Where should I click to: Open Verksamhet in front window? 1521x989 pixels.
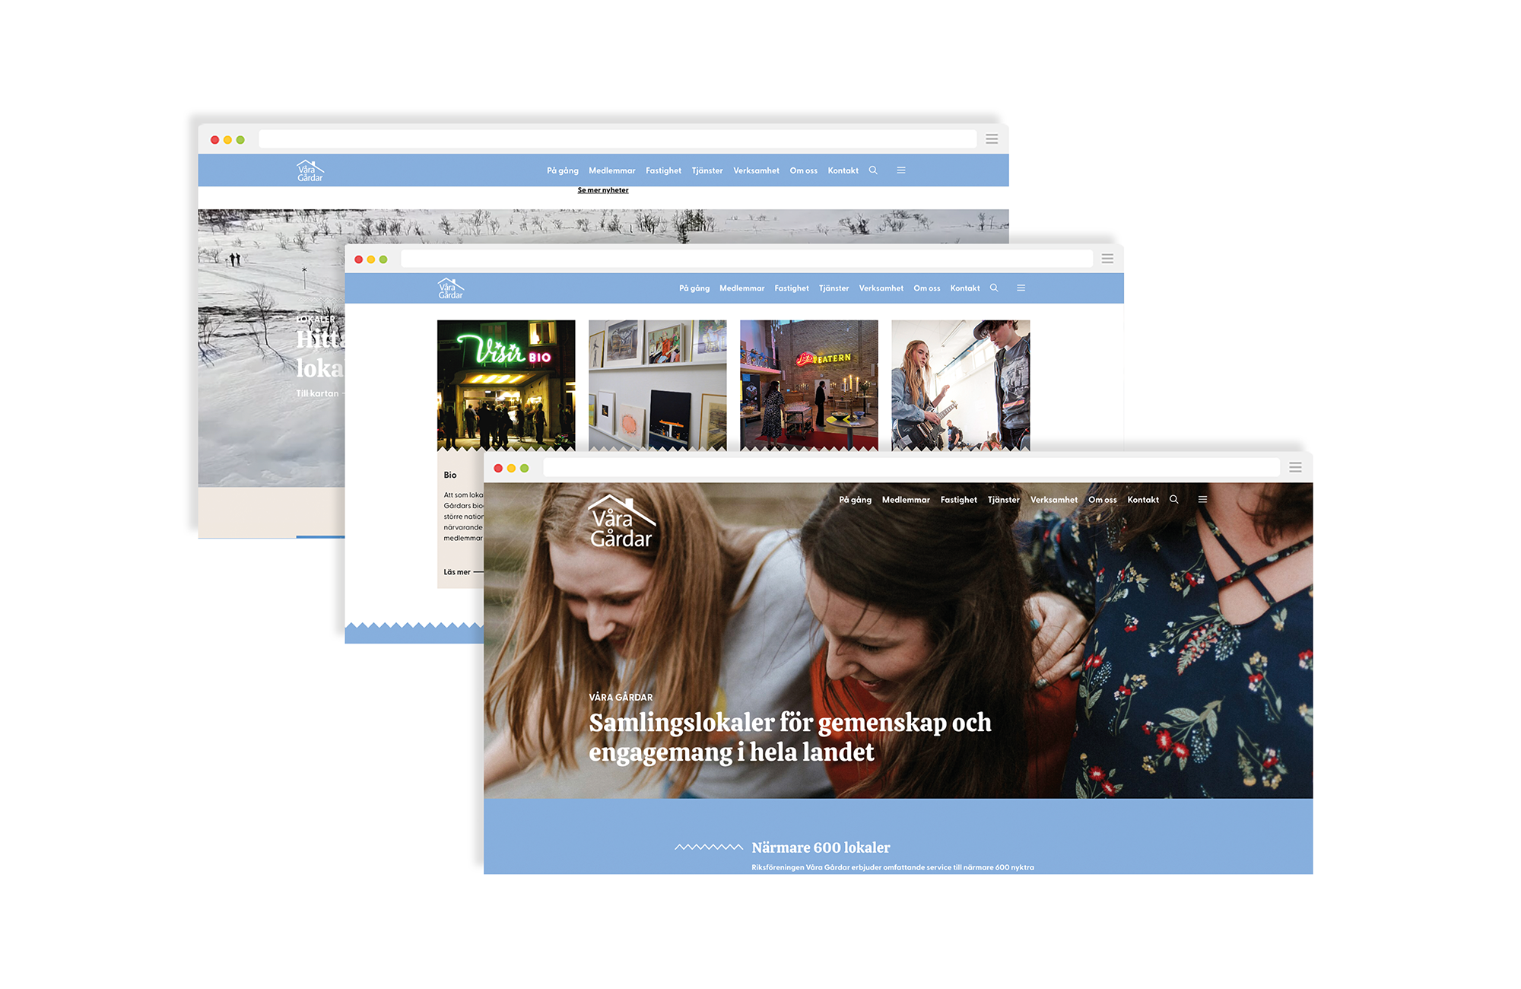(x=1053, y=500)
